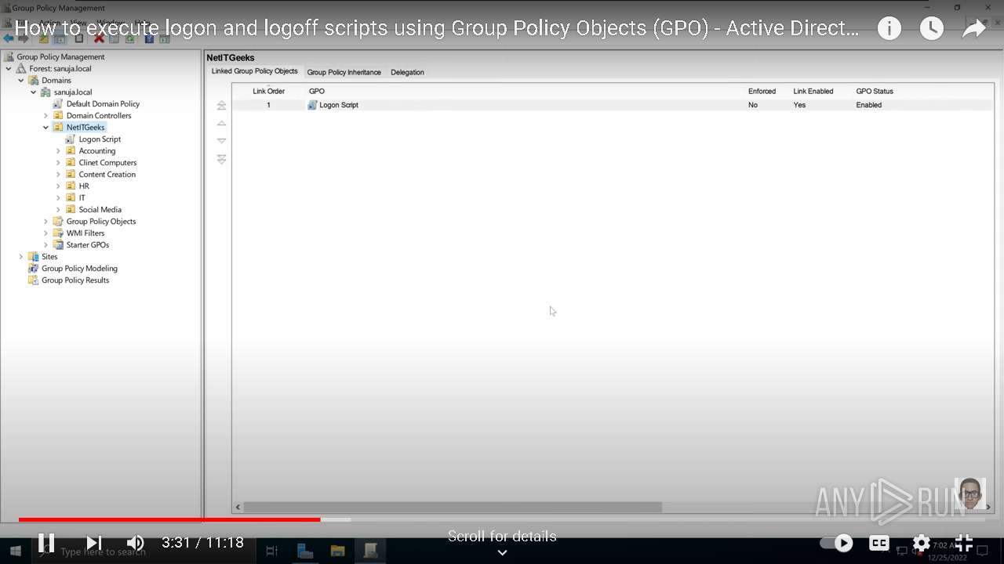Select Logon Script under NetITGeeks tree
This screenshot has width=1004, height=564.
[x=100, y=139]
